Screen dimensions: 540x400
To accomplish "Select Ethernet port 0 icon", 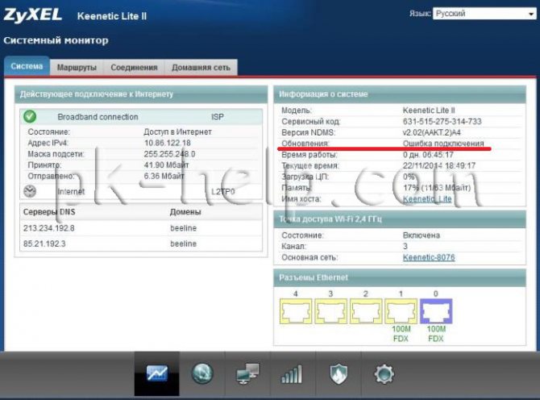I will [436, 311].
